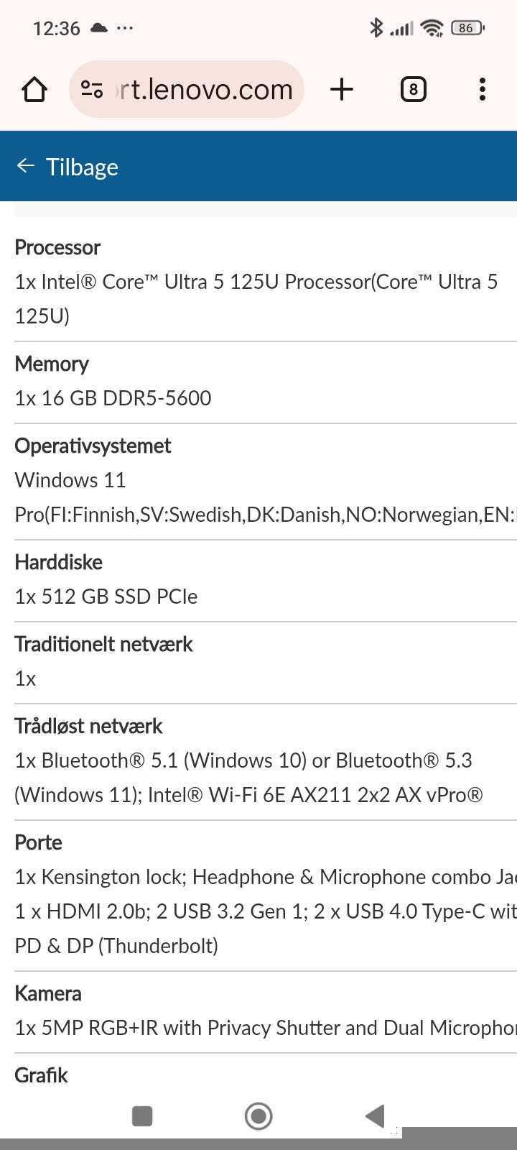Open site settings icon in address bar

(x=92, y=89)
